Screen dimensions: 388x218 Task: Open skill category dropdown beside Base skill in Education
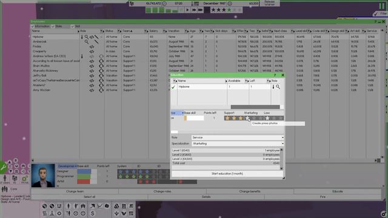pos(177,113)
